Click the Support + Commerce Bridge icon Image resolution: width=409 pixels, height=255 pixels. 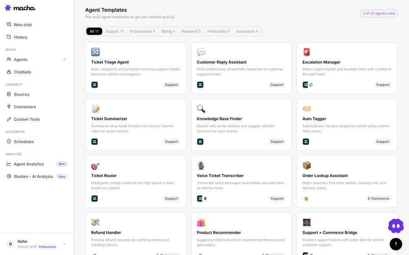pos(307,222)
